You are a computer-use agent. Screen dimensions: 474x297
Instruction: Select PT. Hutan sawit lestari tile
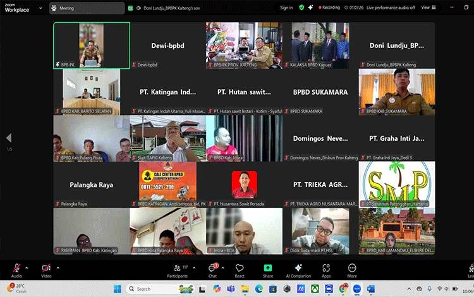click(x=244, y=92)
